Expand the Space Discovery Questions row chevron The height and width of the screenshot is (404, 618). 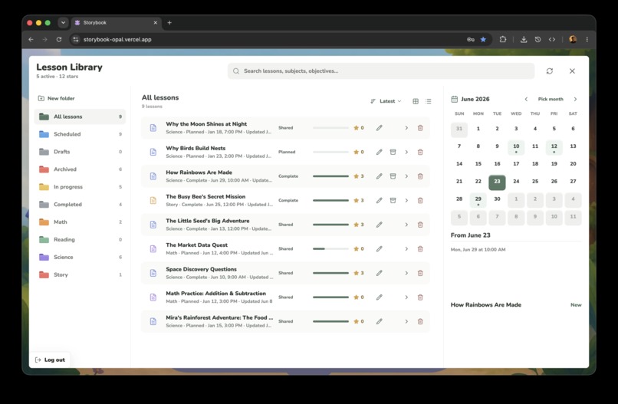coord(406,273)
